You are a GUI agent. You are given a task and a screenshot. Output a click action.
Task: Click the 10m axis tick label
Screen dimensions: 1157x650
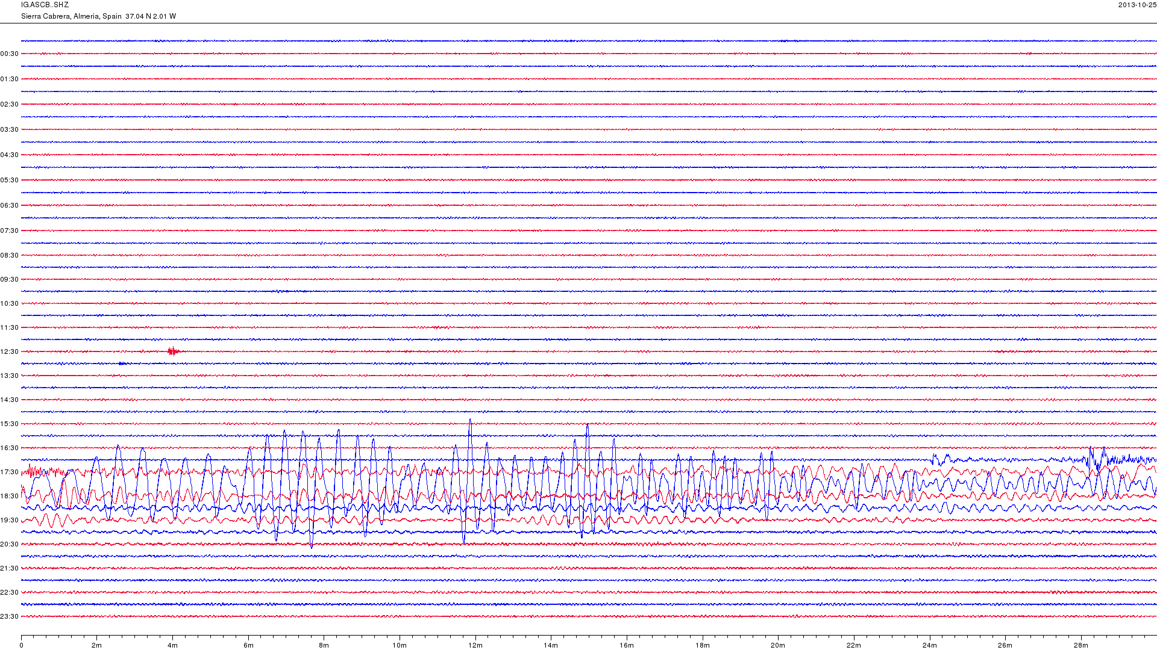click(x=400, y=646)
